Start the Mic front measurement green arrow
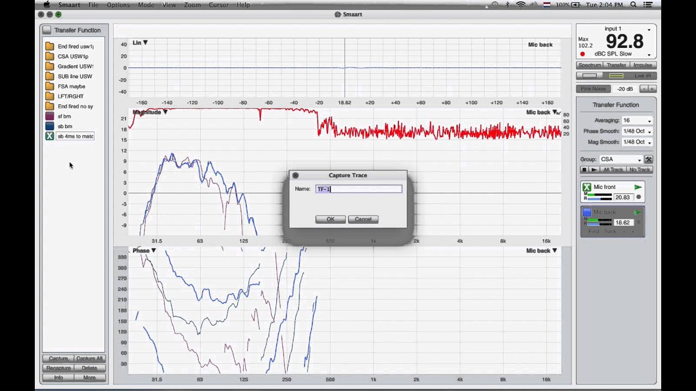This screenshot has height=391, width=696. tap(638, 187)
